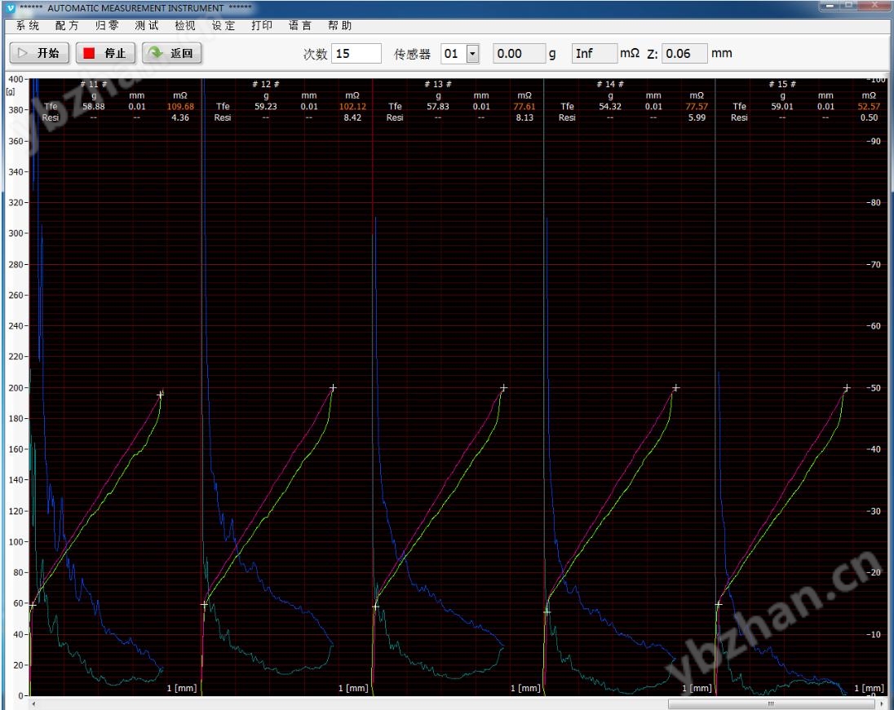This screenshot has width=894, height=710.
Task: Click the # 15 # chart header
Action: tap(782, 84)
